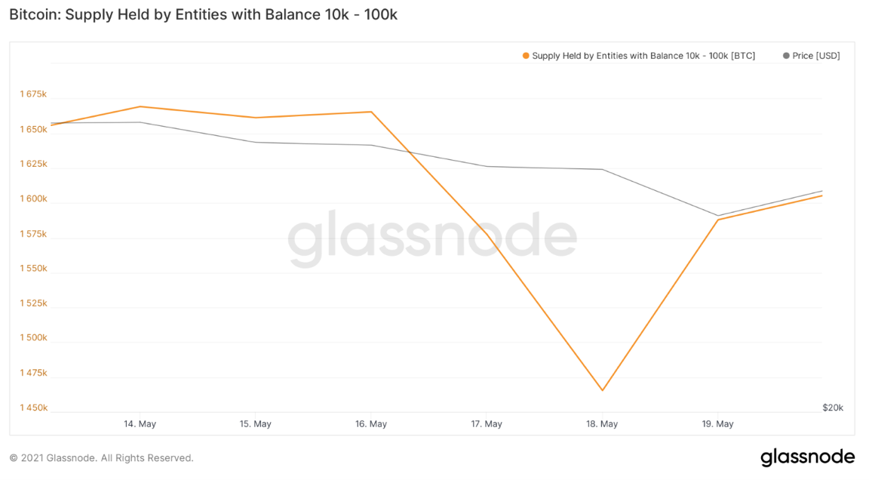Click the gray legend dot for Price
869x480 pixels.
click(787, 56)
